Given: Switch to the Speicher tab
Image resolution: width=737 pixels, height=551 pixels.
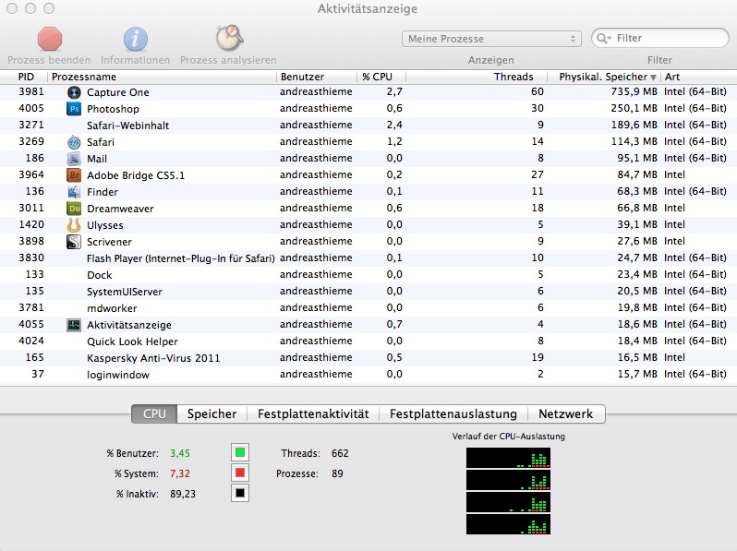Looking at the screenshot, I should pyautogui.click(x=212, y=413).
